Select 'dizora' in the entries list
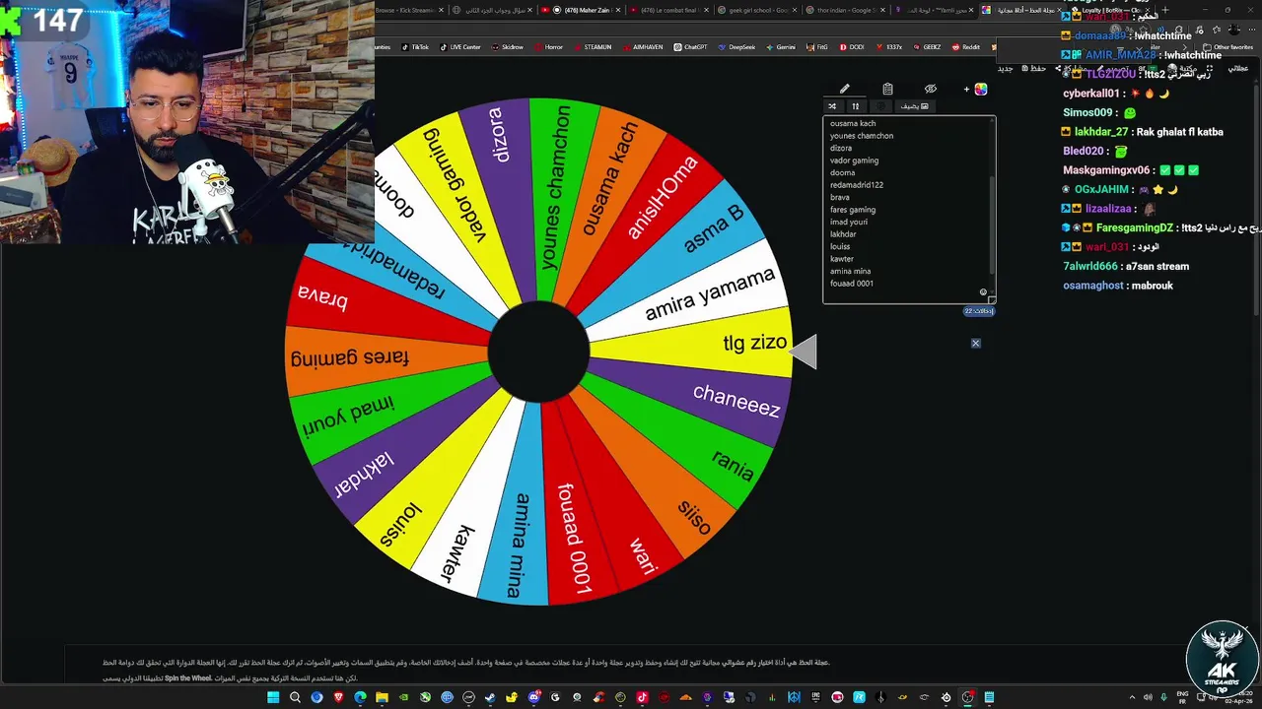1262x709 pixels. pyautogui.click(x=841, y=149)
